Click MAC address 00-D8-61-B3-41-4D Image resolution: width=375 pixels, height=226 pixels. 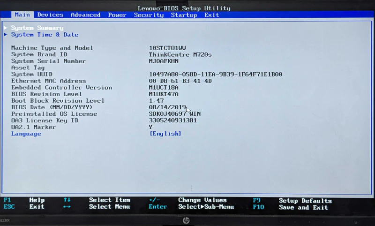(180, 81)
